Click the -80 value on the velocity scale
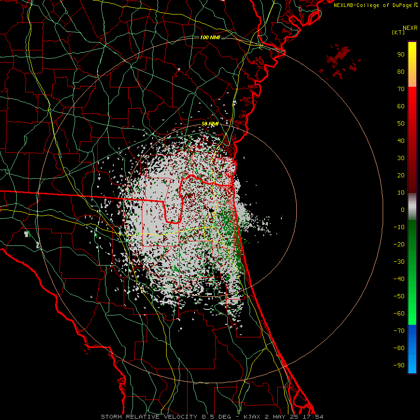Screen dimensions: 420x420 pos(399,348)
